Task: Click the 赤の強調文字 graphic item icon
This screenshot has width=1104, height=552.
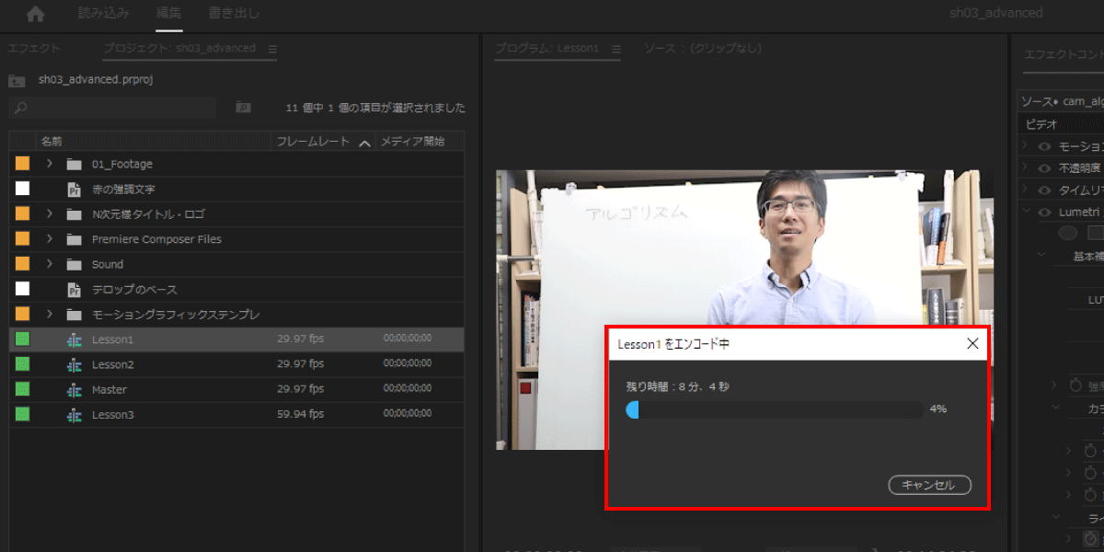Action: tap(75, 190)
